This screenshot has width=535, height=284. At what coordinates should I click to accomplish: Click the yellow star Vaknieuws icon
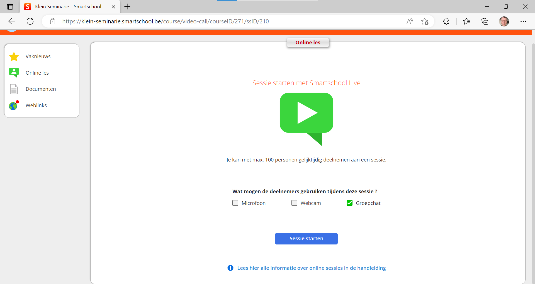click(14, 57)
